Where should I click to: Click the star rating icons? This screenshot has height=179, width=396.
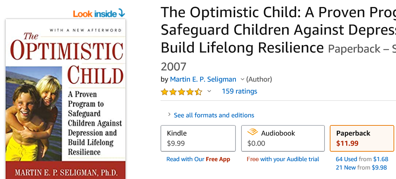pyautogui.click(x=181, y=92)
